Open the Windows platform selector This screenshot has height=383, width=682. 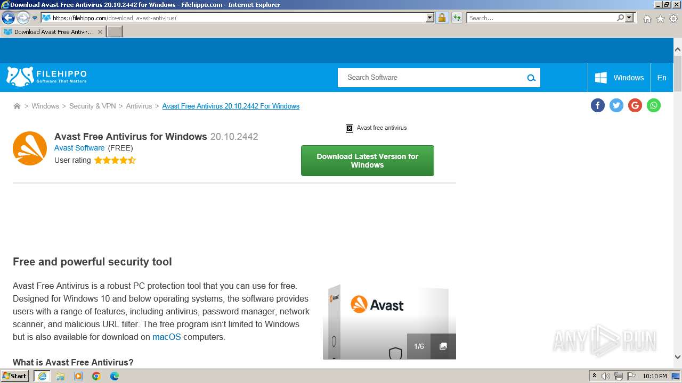pos(619,78)
